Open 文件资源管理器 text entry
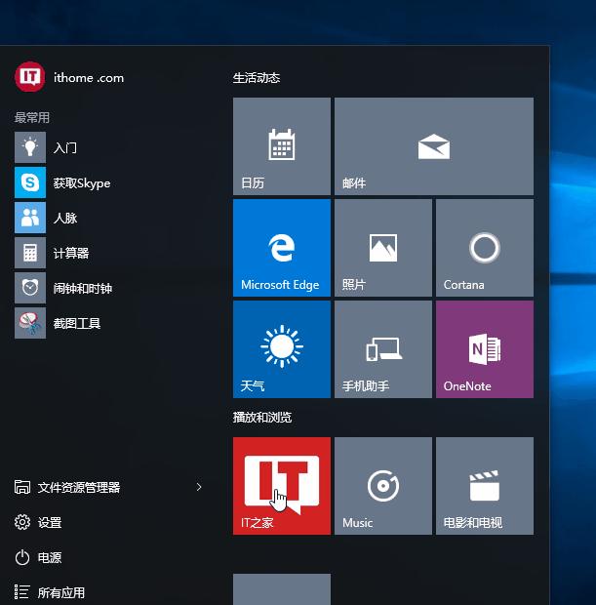The width and height of the screenshot is (596, 605). [x=79, y=487]
